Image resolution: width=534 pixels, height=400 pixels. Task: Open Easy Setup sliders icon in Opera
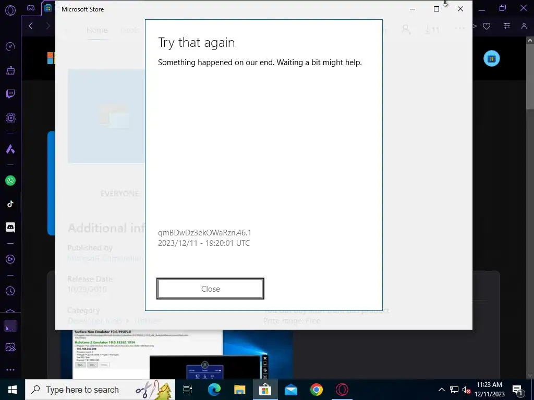point(507,26)
